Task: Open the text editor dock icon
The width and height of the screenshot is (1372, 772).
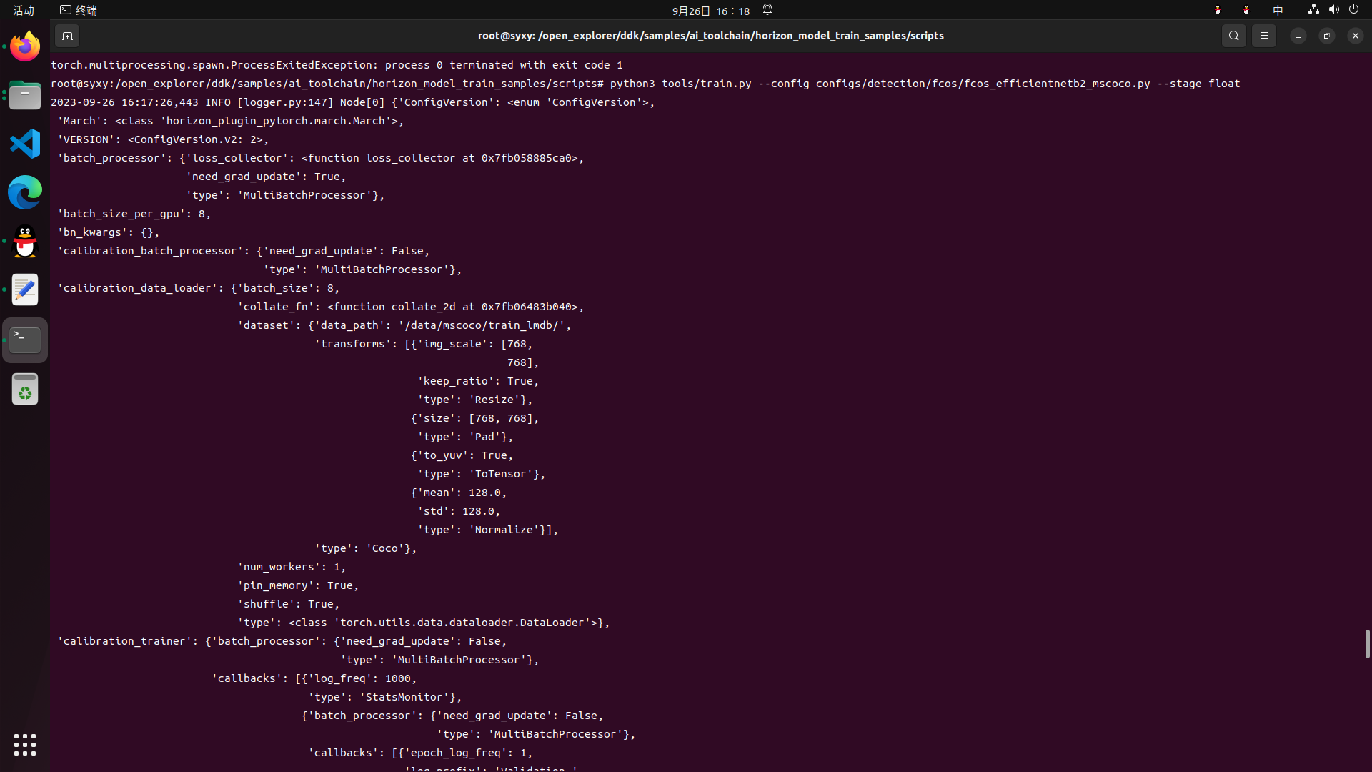Action: [25, 289]
